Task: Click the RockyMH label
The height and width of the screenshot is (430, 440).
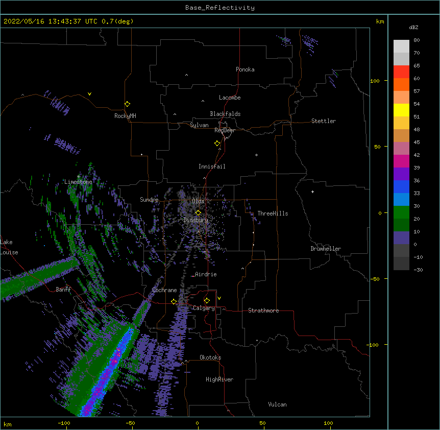Action: tap(125, 116)
